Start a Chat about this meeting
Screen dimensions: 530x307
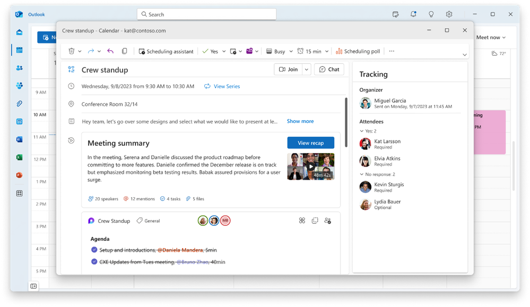pyautogui.click(x=329, y=69)
